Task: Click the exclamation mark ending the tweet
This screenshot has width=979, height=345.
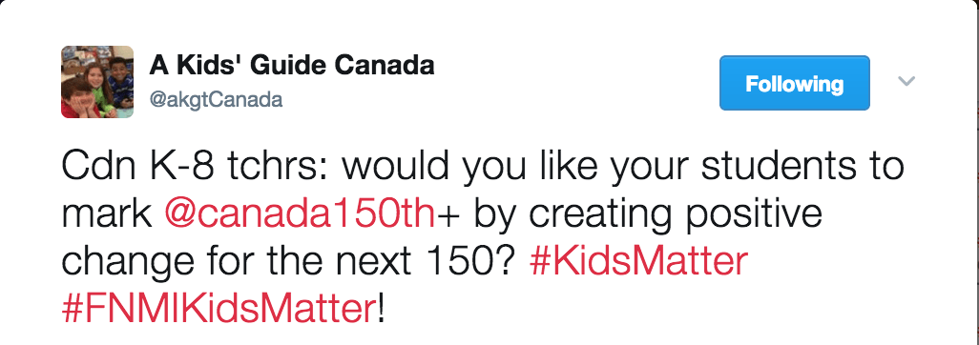Action: [x=382, y=308]
